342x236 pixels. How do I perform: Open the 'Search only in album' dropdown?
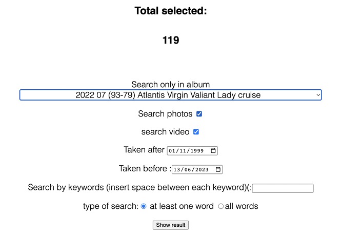[x=170, y=95]
